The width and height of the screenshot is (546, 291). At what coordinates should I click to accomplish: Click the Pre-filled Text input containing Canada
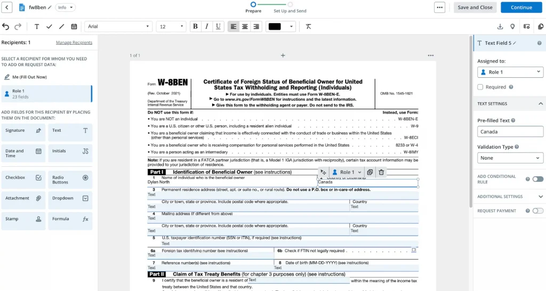510,132
